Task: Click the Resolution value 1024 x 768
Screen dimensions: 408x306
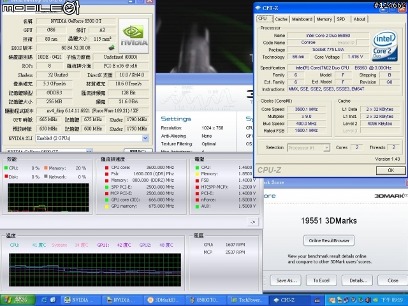Action: pyautogui.click(x=212, y=128)
